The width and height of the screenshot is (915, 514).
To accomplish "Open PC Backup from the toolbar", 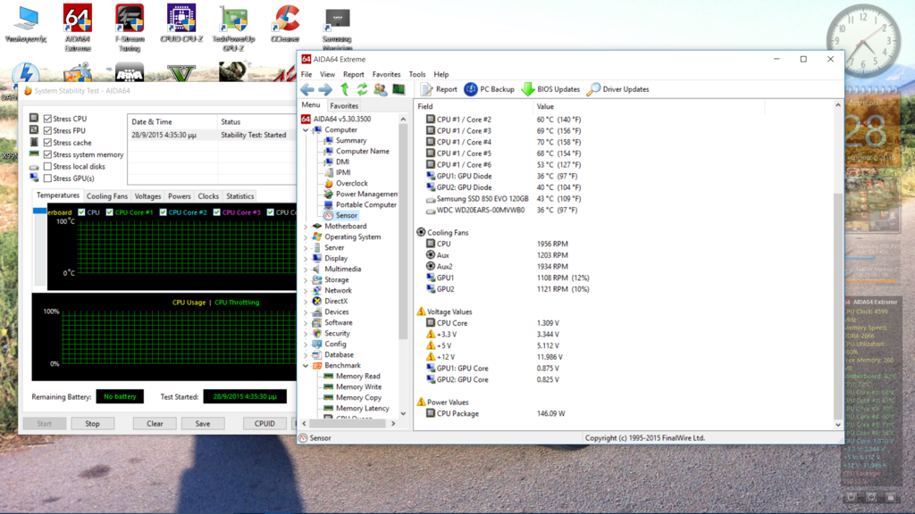I will coord(489,89).
